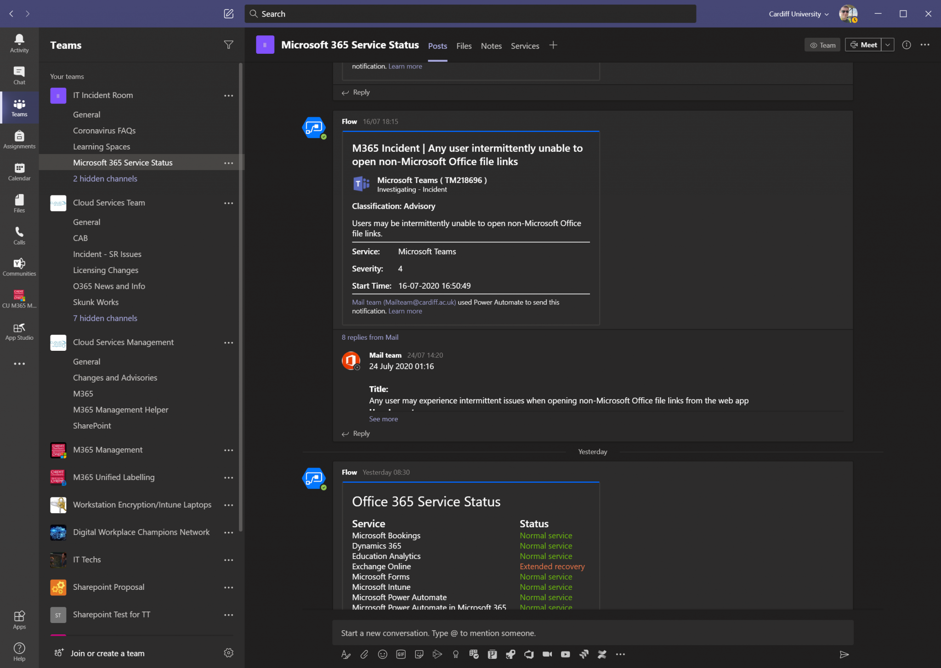Switch to the Files tab of the channel

[464, 46]
